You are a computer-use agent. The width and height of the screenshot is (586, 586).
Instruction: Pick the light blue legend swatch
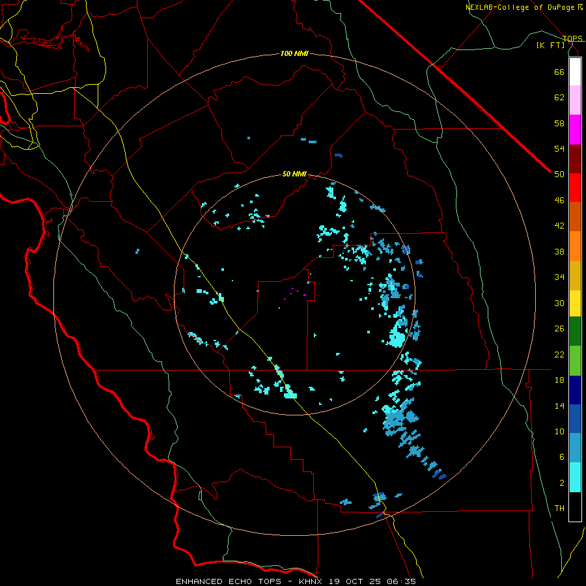(575, 448)
